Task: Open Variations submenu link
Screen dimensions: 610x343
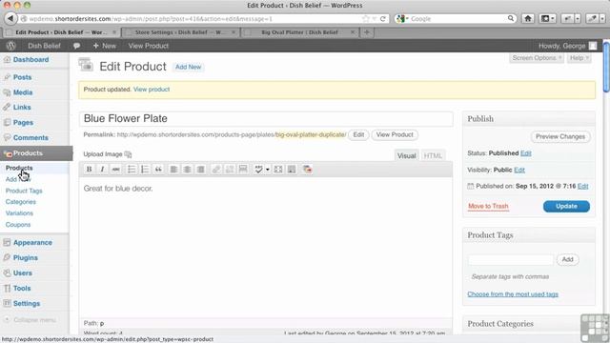Action: click(x=19, y=213)
